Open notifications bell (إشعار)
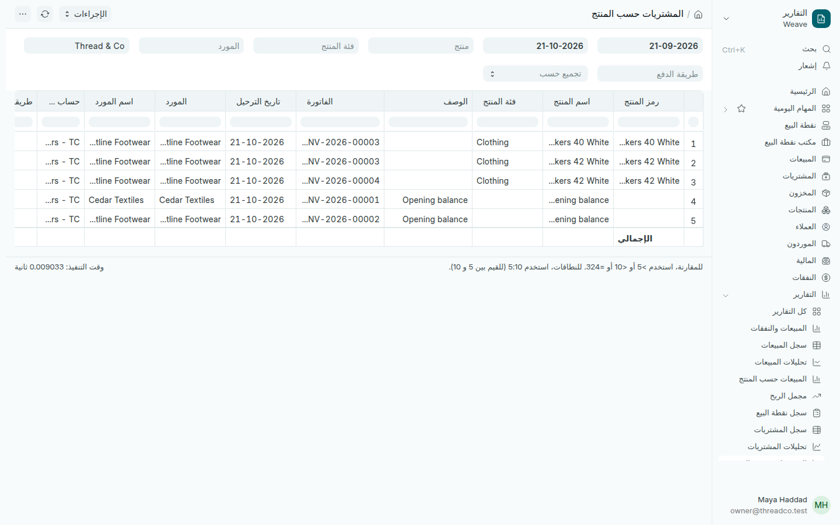The width and height of the screenshot is (840, 525). (826, 66)
